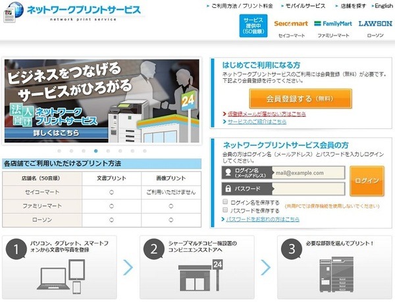Click ローソン caption under LAWSON logo
Screen dimensions: 395x302
375,36
